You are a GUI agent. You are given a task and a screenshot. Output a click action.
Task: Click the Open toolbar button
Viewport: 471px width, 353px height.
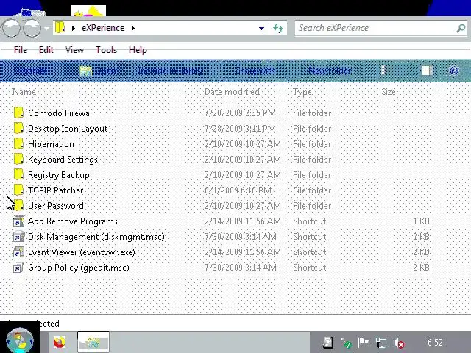point(98,71)
